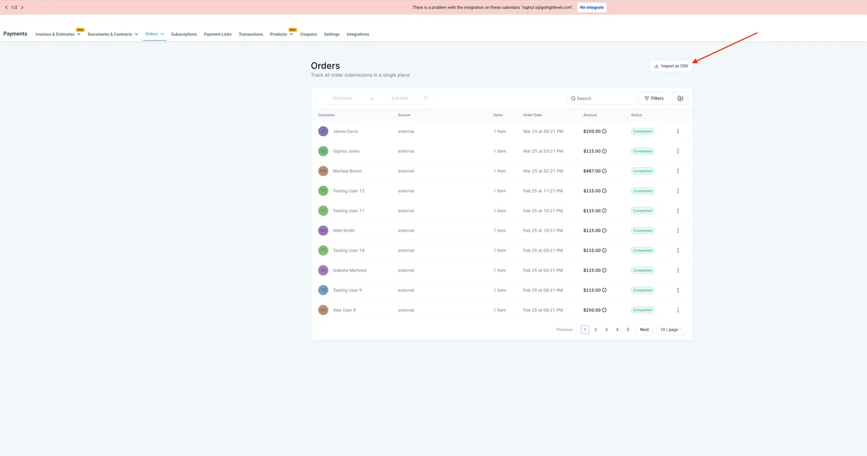Open the Filters button
This screenshot has height=456, width=867.
tap(654, 98)
